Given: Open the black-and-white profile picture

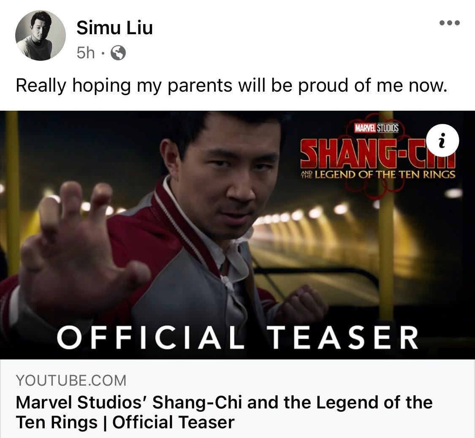Looking at the screenshot, I should click(x=40, y=35).
